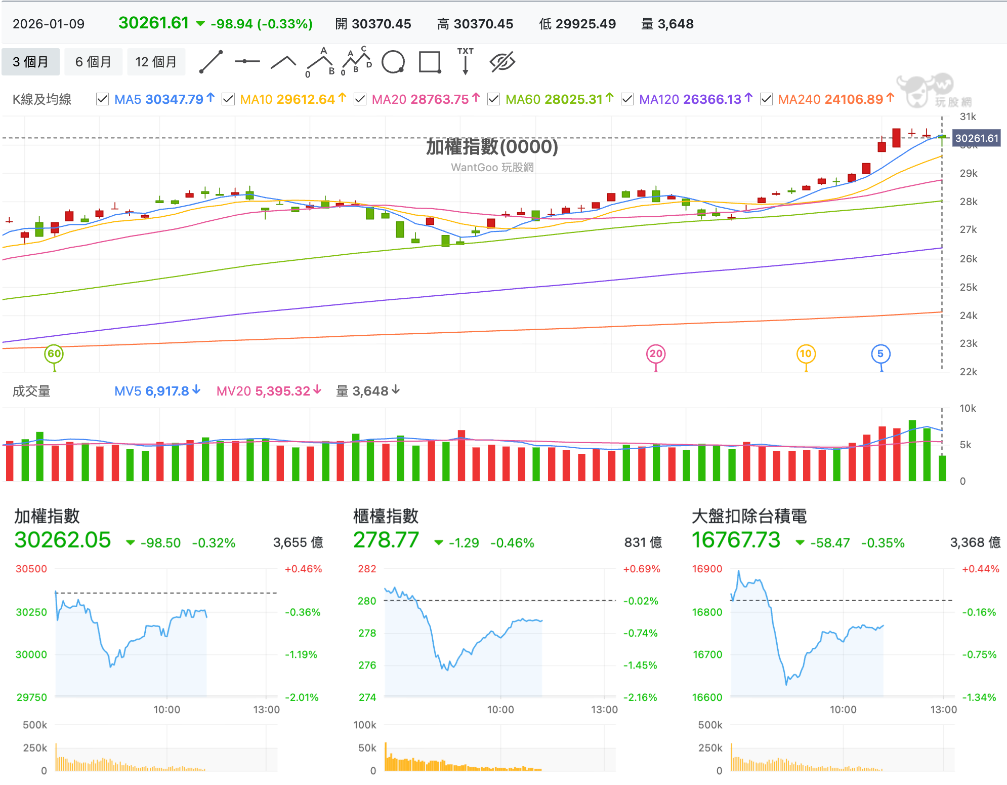The height and width of the screenshot is (785, 1007).
Task: Choose the angle line drawing tool
Action: (x=283, y=62)
